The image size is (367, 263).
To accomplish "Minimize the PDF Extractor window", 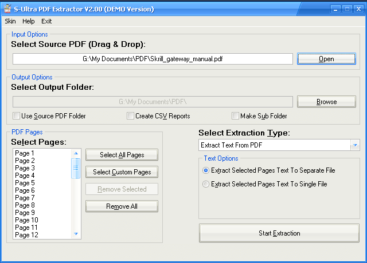I will click(x=336, y=9).
